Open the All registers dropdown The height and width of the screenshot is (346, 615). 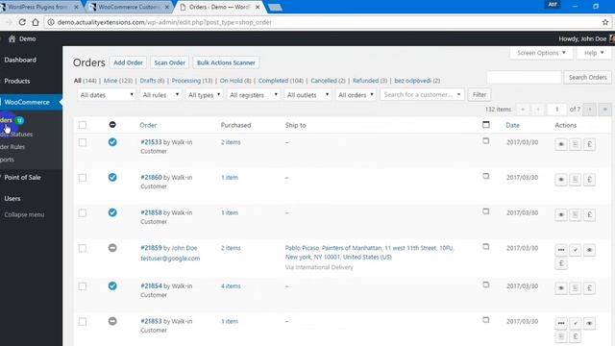254,95
